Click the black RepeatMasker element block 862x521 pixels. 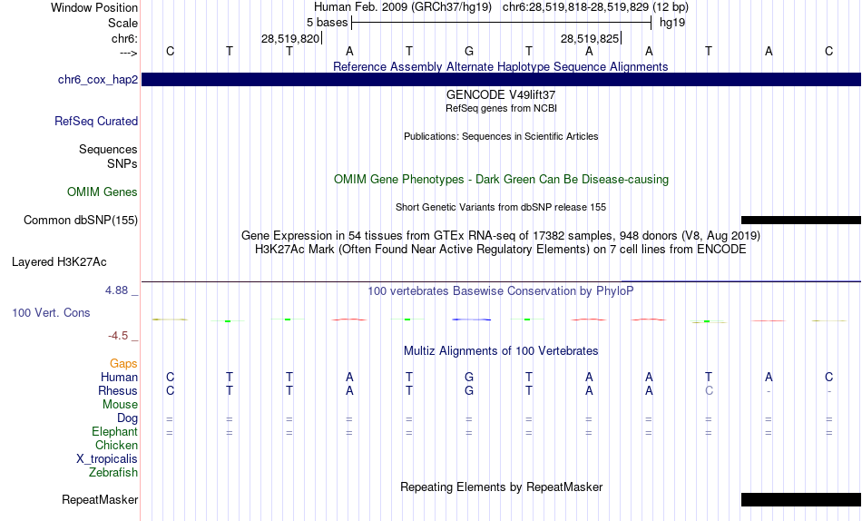click(x=801, y=499)
